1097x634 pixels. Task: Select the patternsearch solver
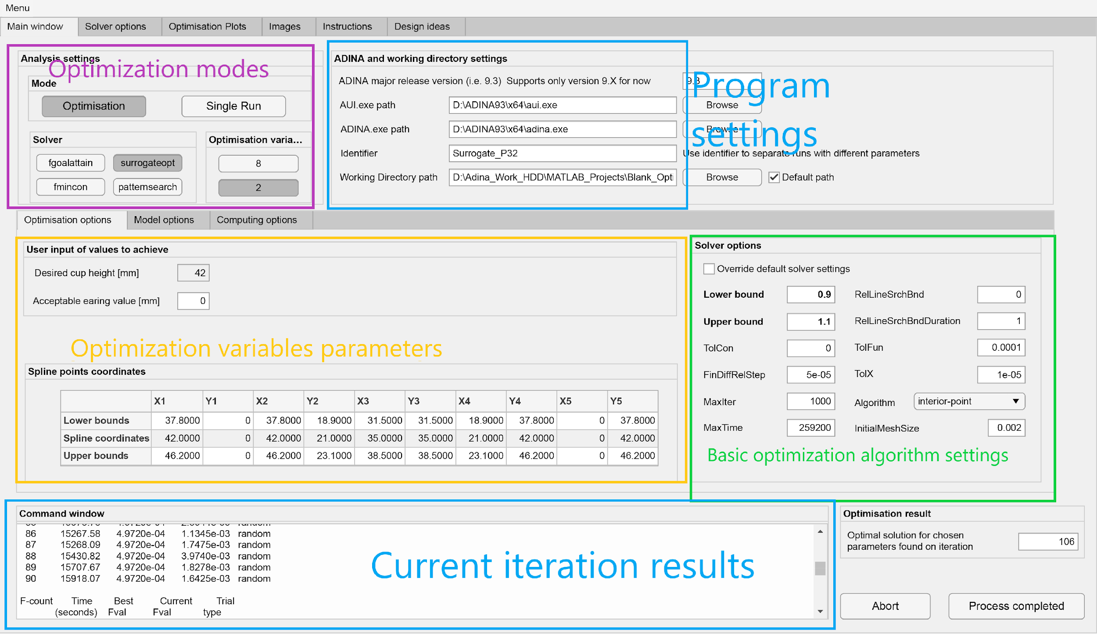point(147,187)
